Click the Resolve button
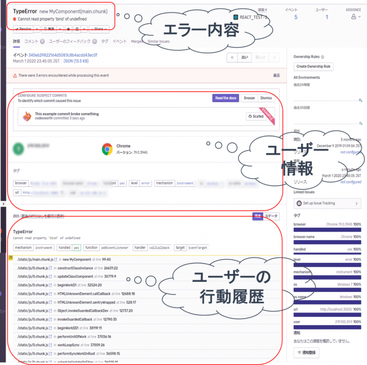This screenshot has width=367, height=365. pyautogui.click(x=23, y=29)
